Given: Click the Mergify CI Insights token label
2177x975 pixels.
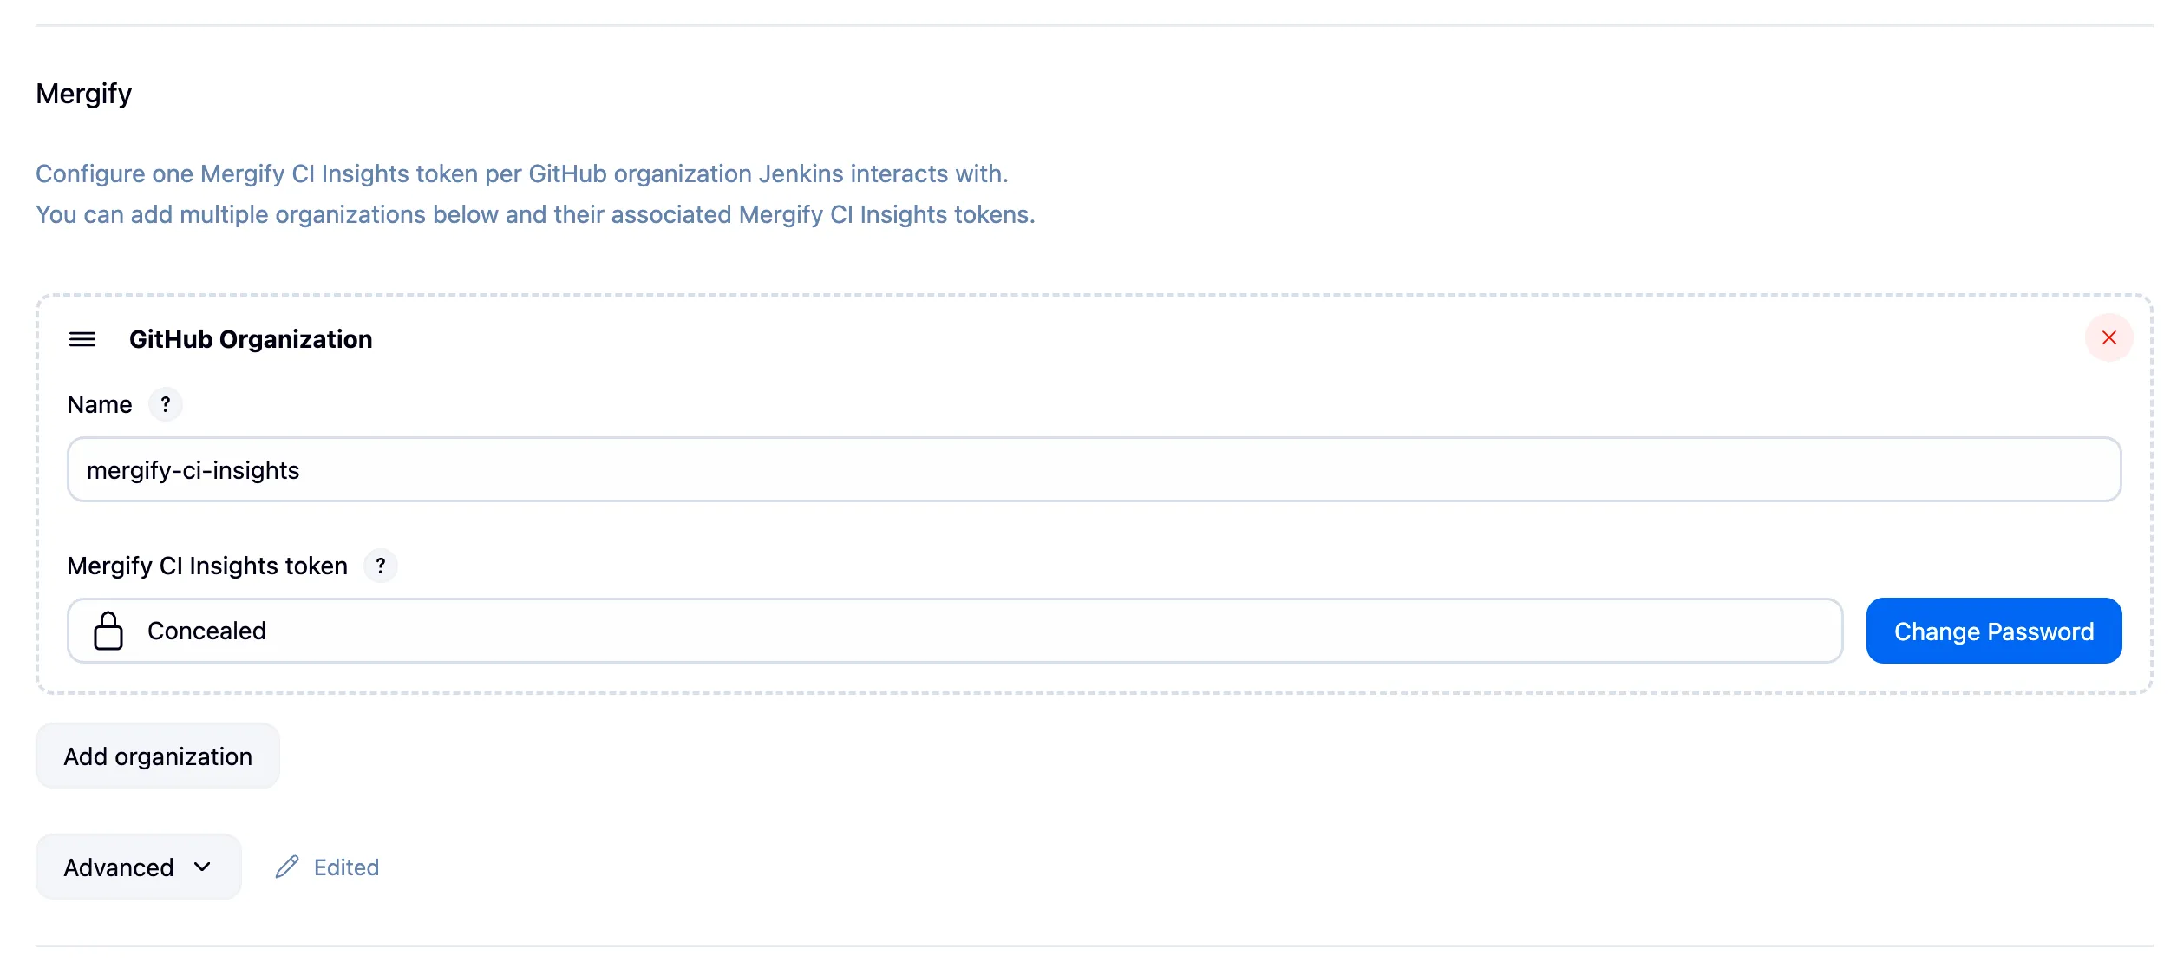Looking at the screenshot, I should [207, 566].
